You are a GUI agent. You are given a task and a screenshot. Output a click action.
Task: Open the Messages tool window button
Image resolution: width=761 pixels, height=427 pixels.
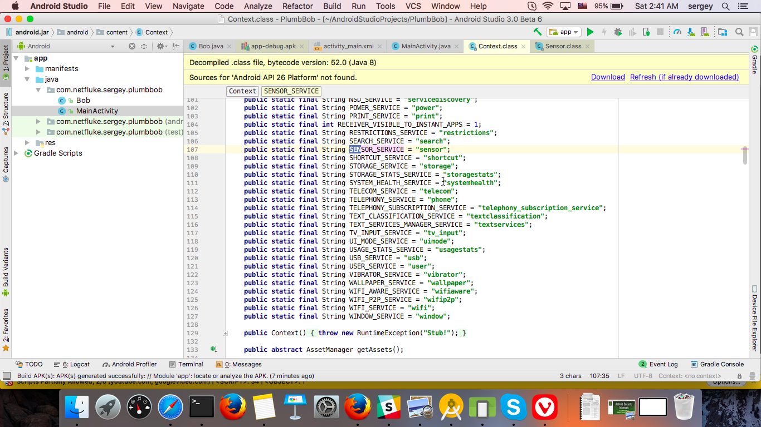239,364
